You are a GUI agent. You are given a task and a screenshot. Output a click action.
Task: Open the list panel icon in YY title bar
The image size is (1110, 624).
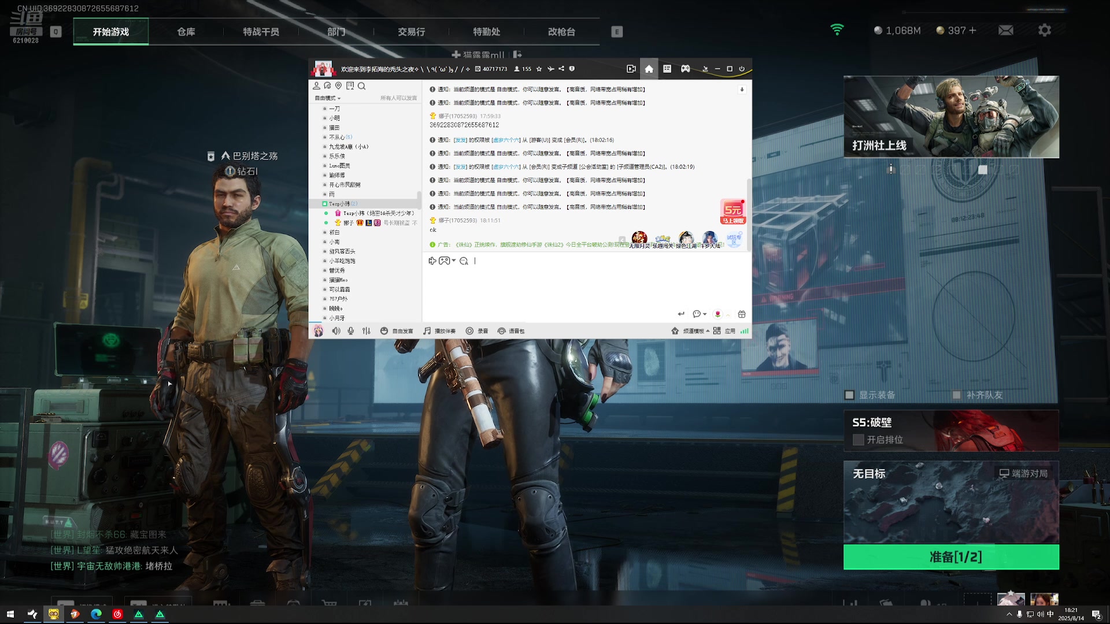(x=667, y=69)
